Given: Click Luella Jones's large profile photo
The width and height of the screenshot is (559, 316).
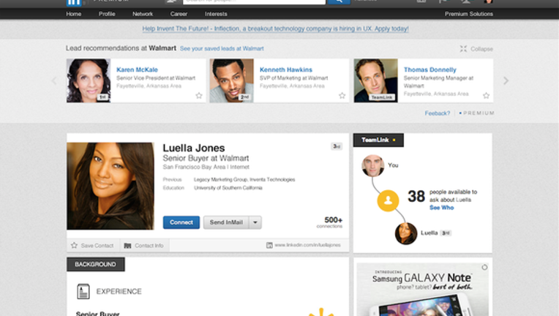Looking at the screenshot, I should click(110, 186).
